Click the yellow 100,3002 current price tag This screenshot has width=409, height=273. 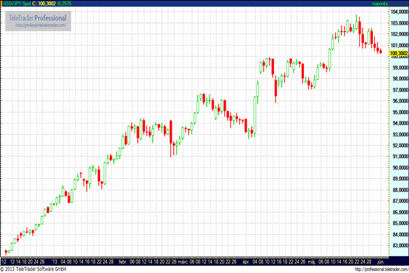click(x=397, y=52)
